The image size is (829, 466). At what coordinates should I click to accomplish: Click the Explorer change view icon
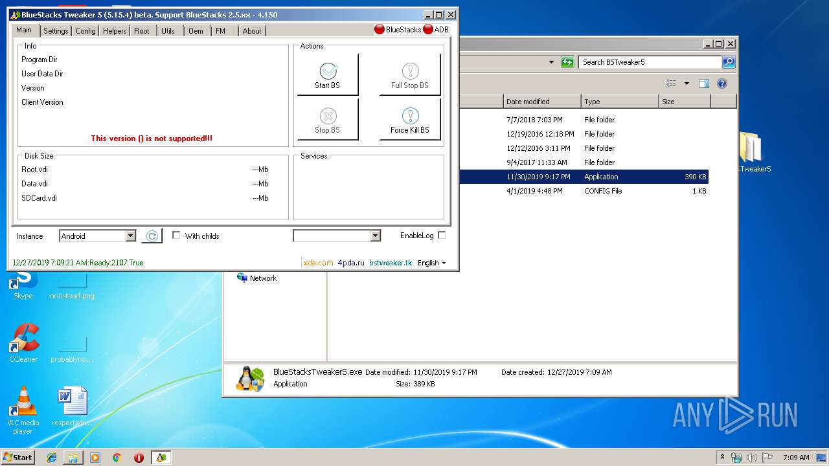tap(671, 83)
